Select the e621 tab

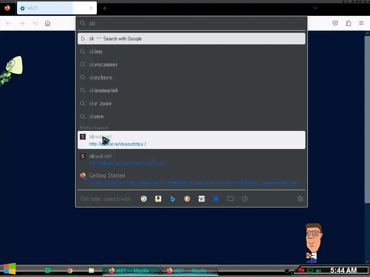pos(57,8)
